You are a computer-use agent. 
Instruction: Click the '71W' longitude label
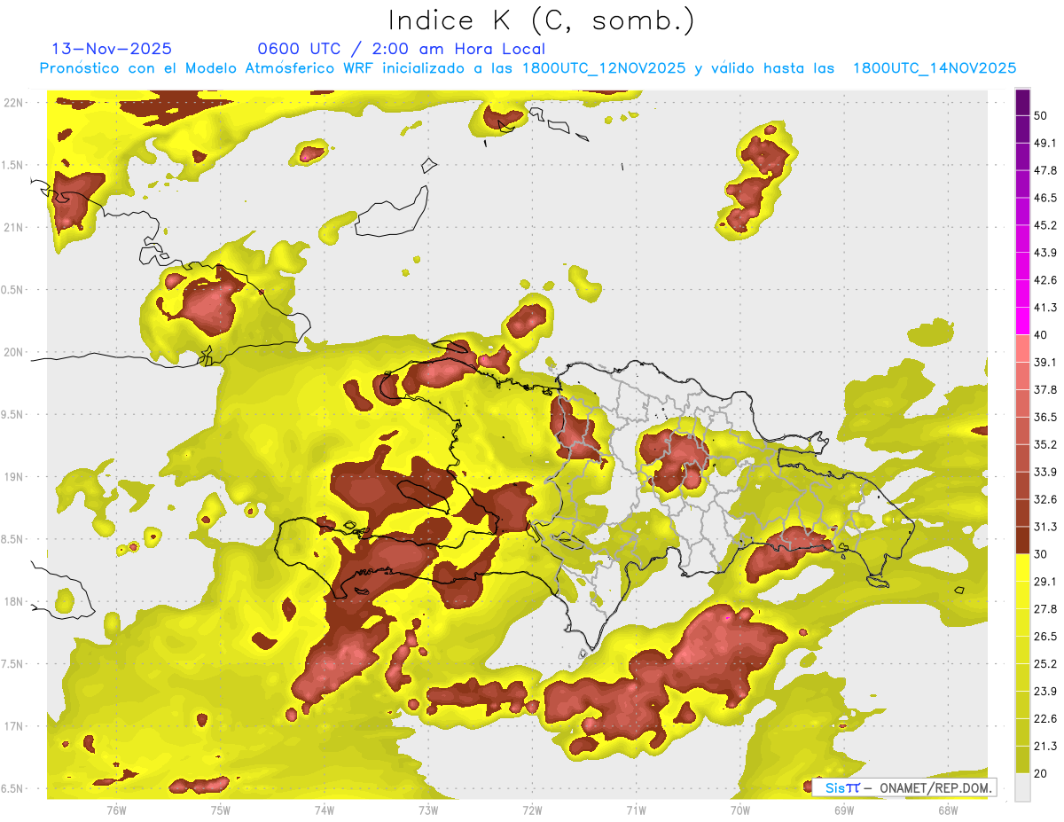(x=636, y=810)
